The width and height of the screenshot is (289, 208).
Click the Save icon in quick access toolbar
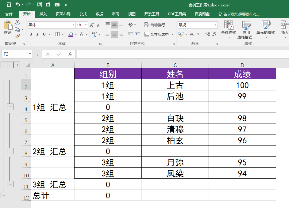pyautogui.click(x=9, y=5)
